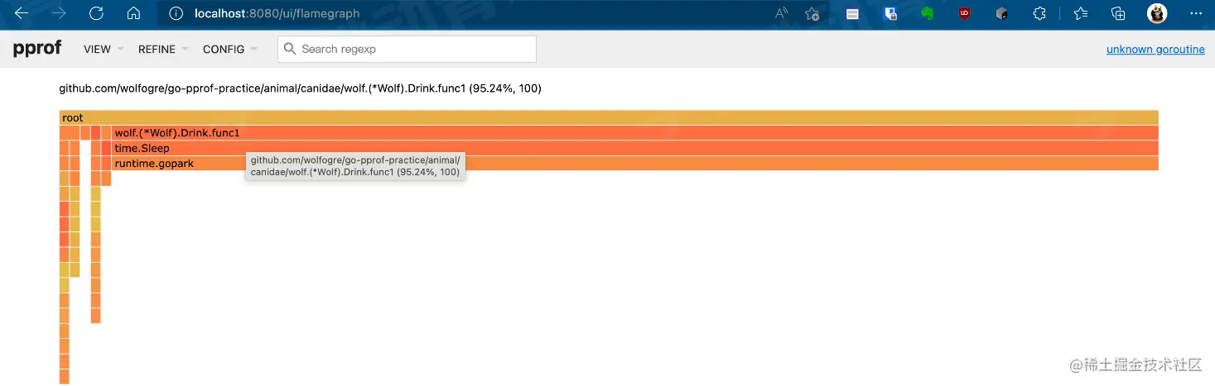Viewport: 1215px width, 386px height.
Task: Open the uBlock Origin extension icon
Action: tap(964, 13)
